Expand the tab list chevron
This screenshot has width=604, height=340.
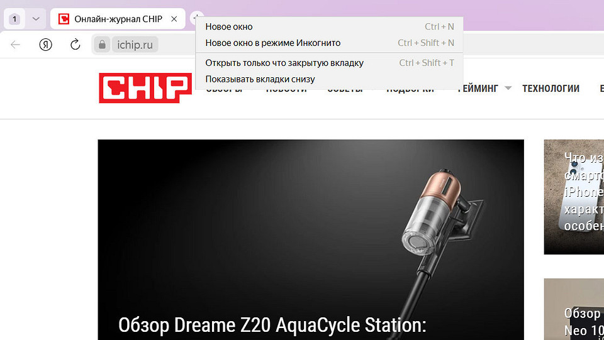pos(36,19)
